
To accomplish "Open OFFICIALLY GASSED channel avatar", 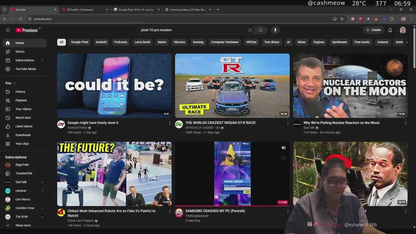I will 179,124.
